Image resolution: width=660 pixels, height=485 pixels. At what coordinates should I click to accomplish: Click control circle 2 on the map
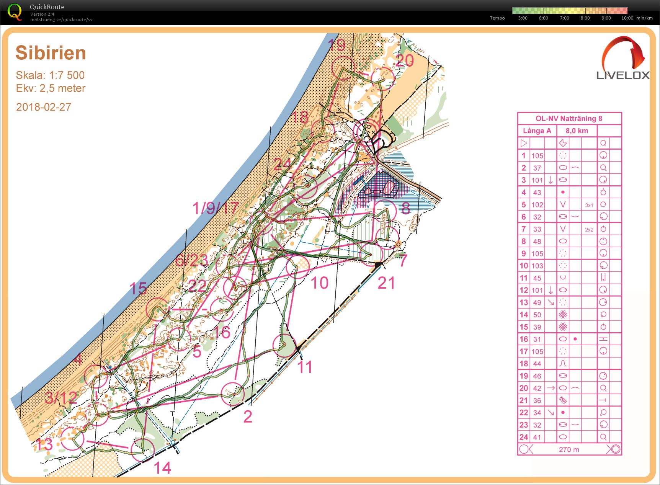pos(232,394)
